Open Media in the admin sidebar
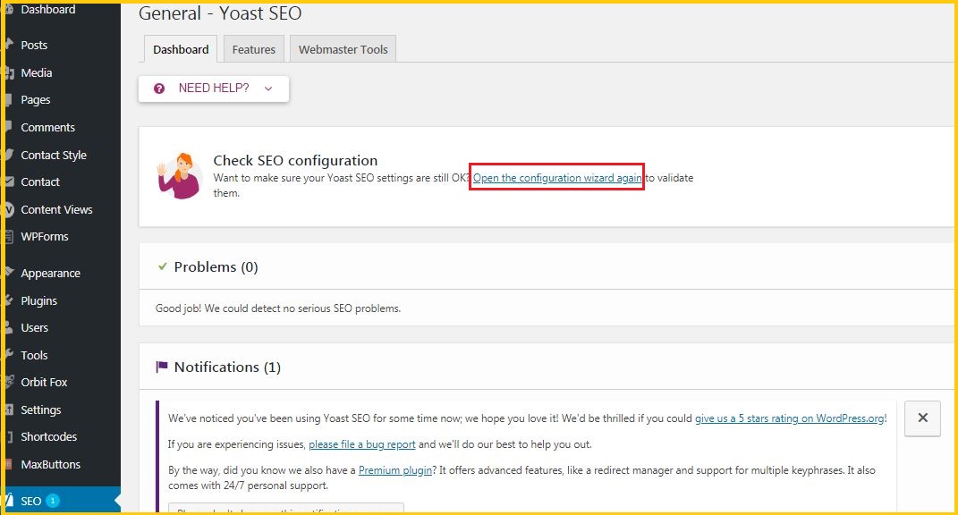The width and height of the screenshot is (958, 515). pyautogui.click(x=36, y=72)
